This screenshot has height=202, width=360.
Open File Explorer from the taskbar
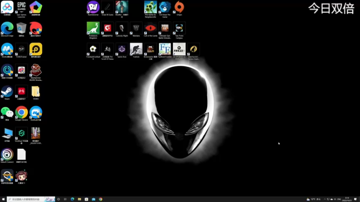click(x=80, y=199)
